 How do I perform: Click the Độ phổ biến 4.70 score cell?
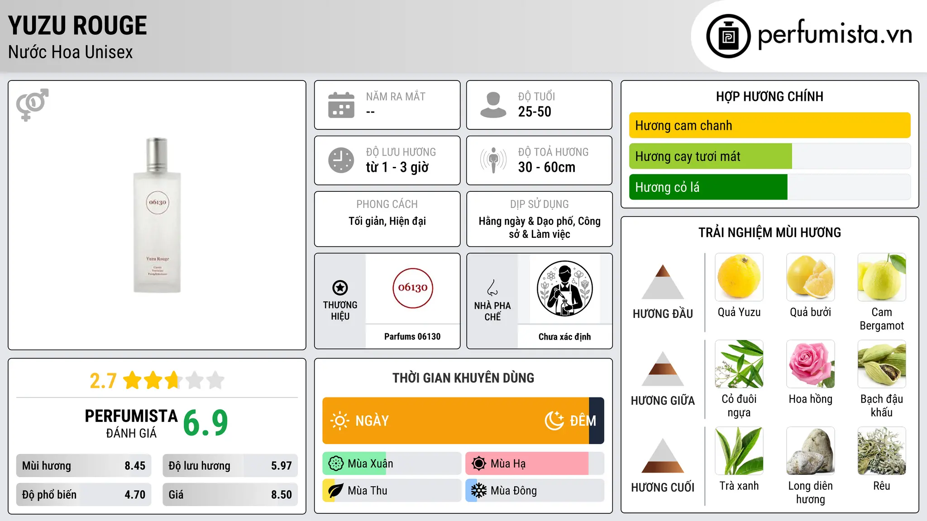[84, 495]
